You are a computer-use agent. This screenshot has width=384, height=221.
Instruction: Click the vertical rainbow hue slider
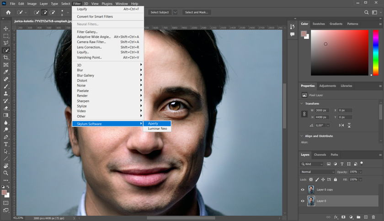click(x=375, y=52)
